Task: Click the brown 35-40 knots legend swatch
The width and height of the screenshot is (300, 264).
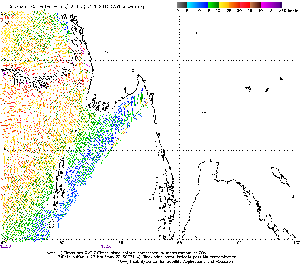Action: click(x=255, y=5)
